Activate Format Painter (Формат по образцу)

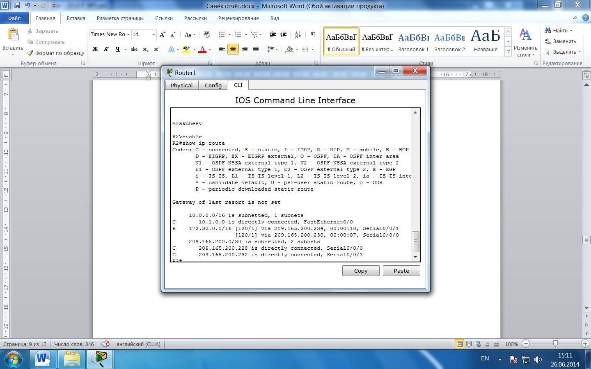(x=55, y=53)
